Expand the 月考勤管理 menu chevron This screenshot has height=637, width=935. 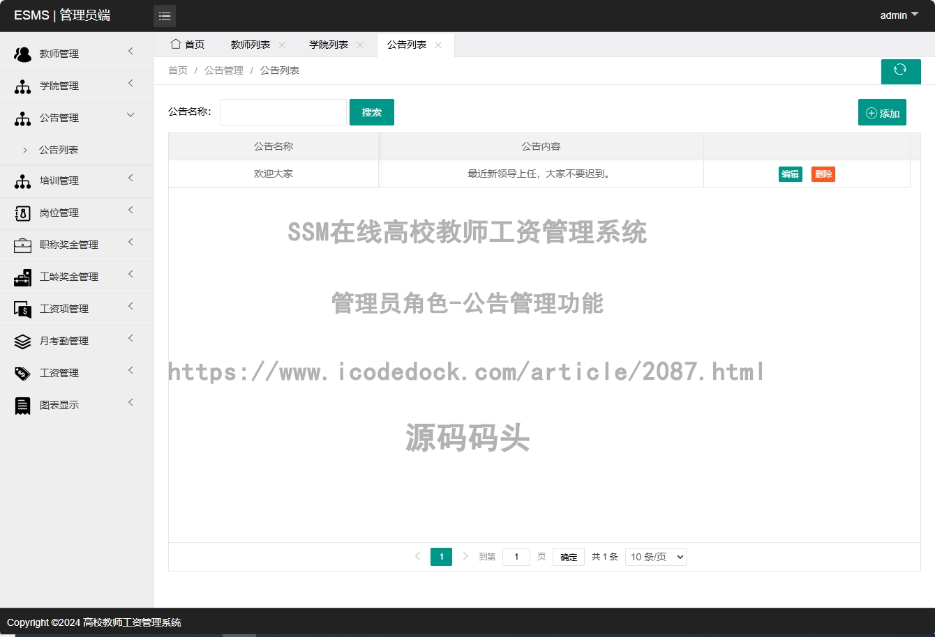point(130,338)
